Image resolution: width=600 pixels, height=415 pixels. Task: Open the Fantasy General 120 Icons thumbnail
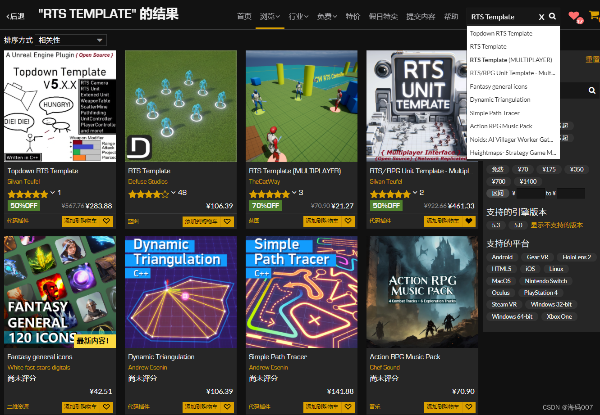(x=60, y=292)
